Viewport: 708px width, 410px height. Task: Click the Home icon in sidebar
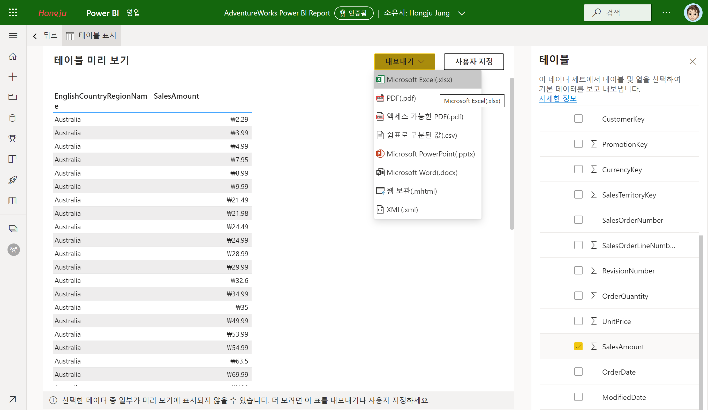click(x=13, y=56)
